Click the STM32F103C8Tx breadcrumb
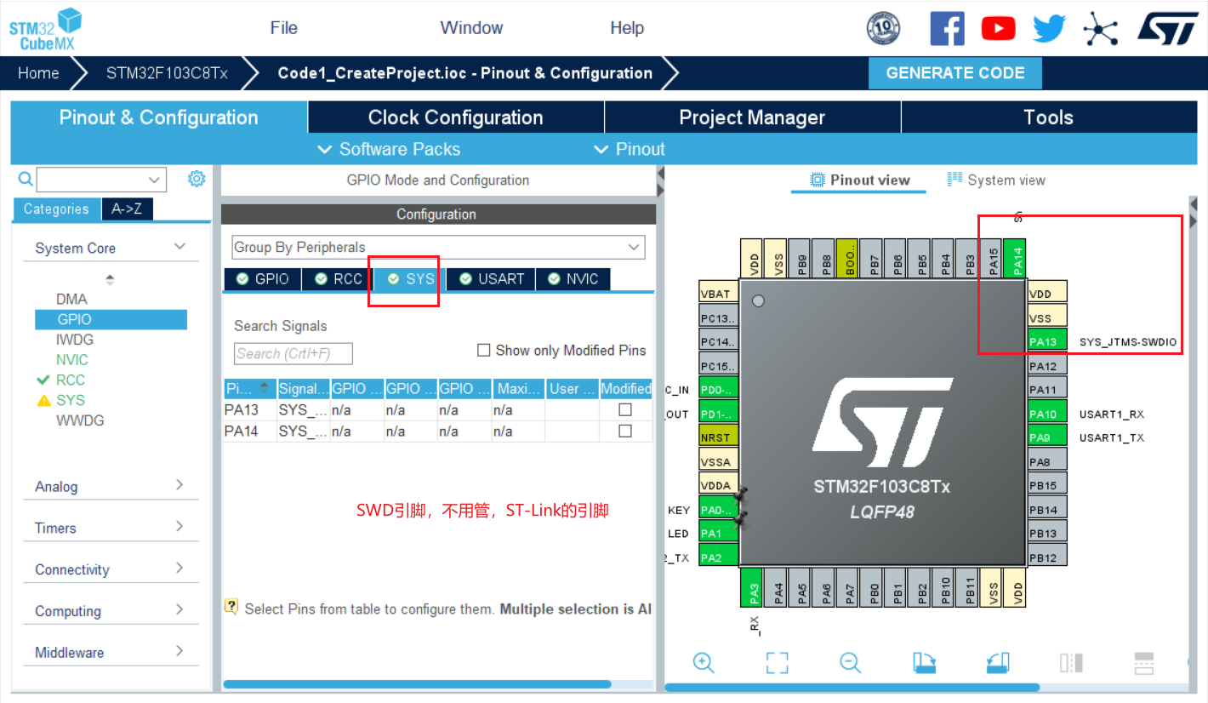Screen dimensions: 1208x703 pyautogui.click(x=167, y=73)
